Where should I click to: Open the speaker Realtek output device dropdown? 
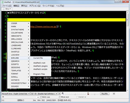point(44,94)
